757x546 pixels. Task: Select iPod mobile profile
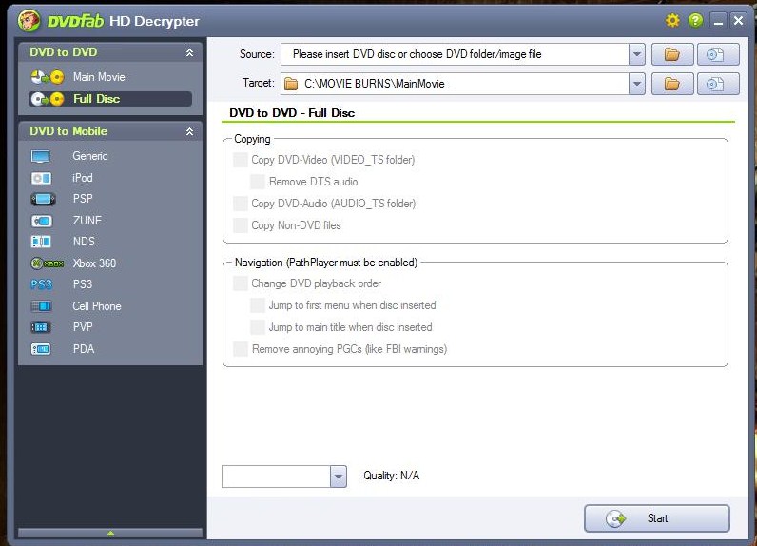[83, 178]
